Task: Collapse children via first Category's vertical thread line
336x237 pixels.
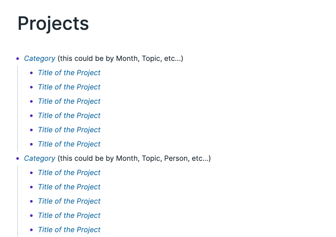Action: pyautogui.click(x=18, y=109)
